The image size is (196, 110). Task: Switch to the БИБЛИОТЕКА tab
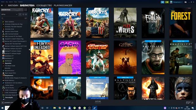click(27, 5)
